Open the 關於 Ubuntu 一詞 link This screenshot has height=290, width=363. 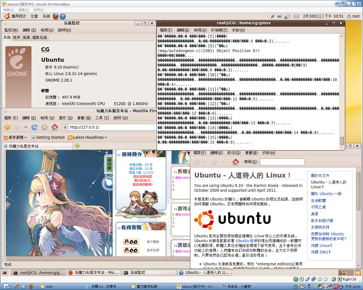[326, 194]
